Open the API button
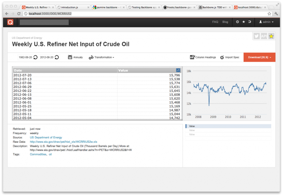The width and height of the screenshot is (283, 196). [x=264, y=36]
